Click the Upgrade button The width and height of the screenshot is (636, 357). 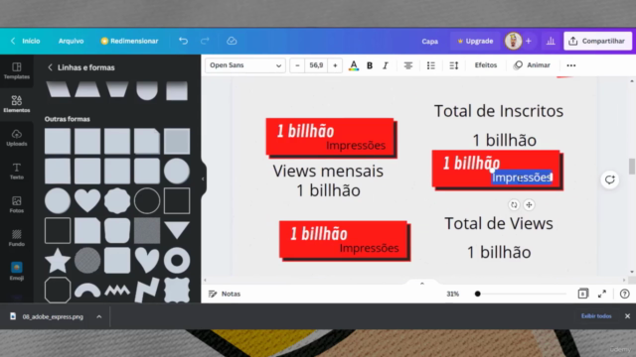(x=475, y=42)
